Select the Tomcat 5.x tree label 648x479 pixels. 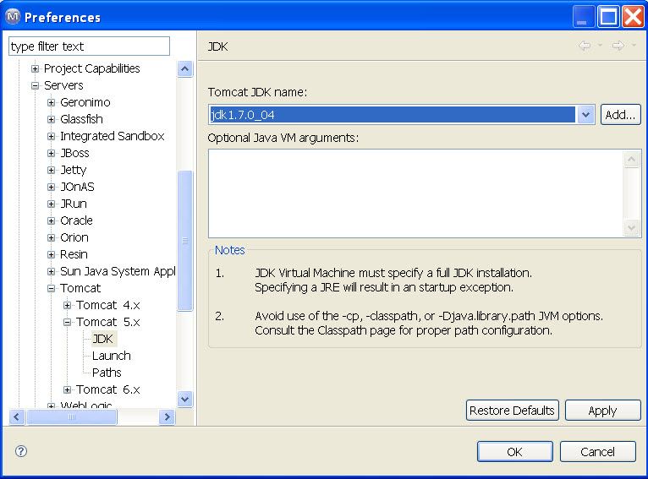coord(108,322)
